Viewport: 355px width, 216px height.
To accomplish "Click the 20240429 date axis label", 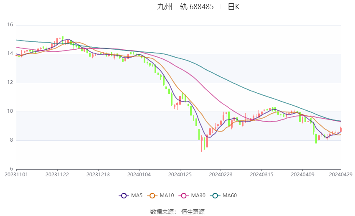I will (x=340, y=175).
